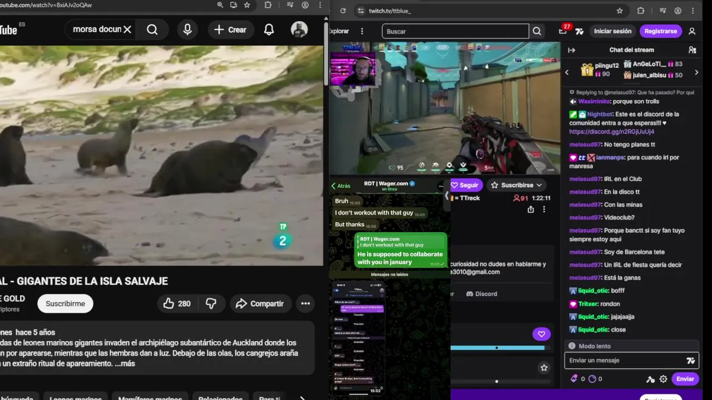Open the discord.gg link in chat
This screenshot has height=400, width=712.
point(611,132)
